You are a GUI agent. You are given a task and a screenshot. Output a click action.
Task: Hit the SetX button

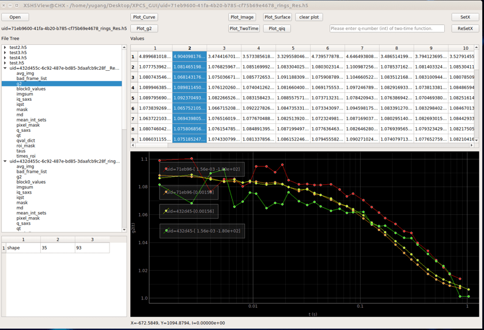tap(465, 17)
